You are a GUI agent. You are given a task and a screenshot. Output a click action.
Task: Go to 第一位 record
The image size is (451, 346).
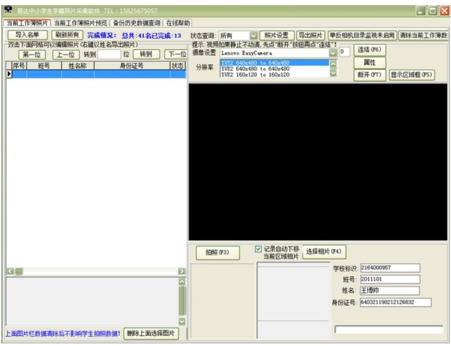coord(32,54)
